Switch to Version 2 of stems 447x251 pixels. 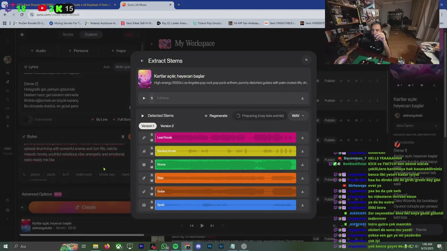167,126
